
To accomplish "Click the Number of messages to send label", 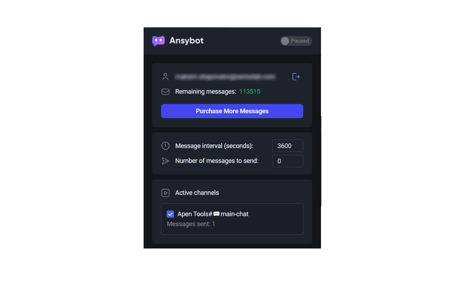I will 217,161.
